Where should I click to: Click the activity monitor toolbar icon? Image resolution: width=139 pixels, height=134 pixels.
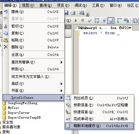(82, 13)
